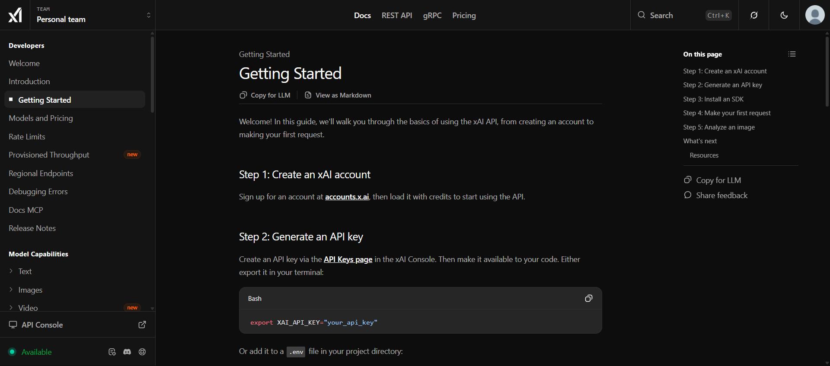
Task: Click Share feedback button
Action: [x=715, y=196]
